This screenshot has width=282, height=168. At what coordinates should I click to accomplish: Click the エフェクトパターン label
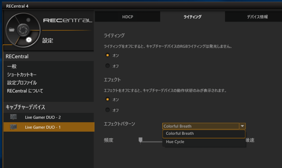point(119,124)
